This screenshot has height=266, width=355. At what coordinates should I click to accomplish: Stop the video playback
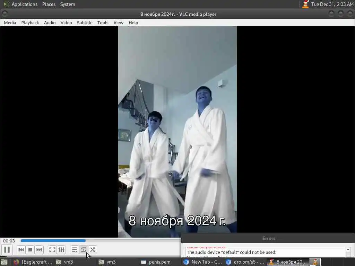coord(30,250)
